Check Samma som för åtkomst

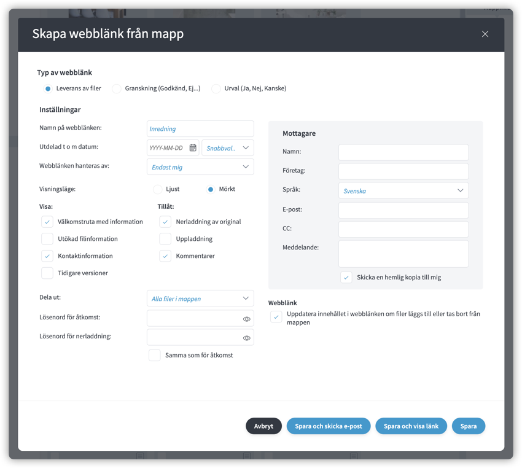155,355
